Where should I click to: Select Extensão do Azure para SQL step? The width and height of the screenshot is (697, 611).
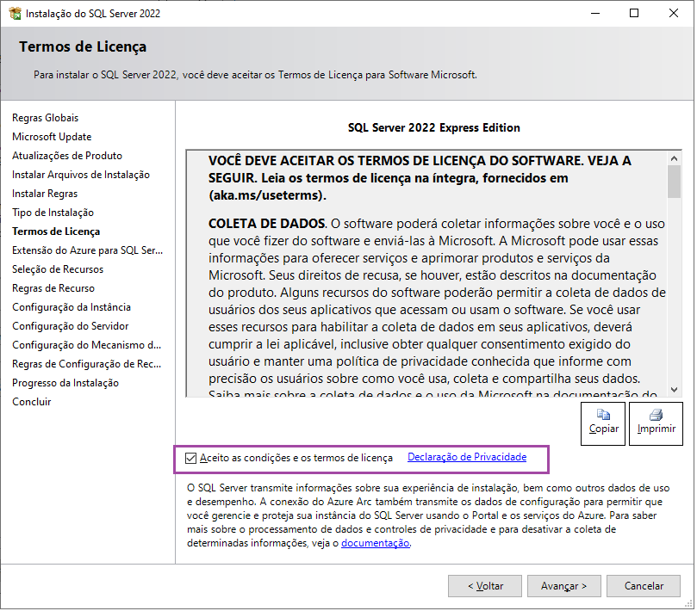pos(88,251)
